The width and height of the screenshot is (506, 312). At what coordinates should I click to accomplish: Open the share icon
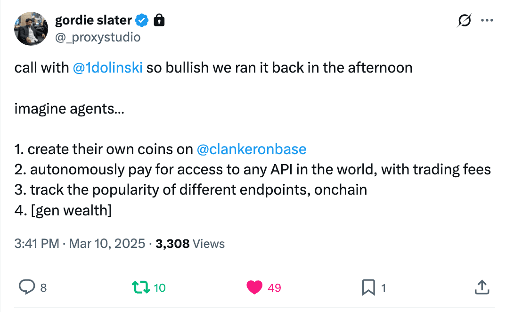coord(482,287)
